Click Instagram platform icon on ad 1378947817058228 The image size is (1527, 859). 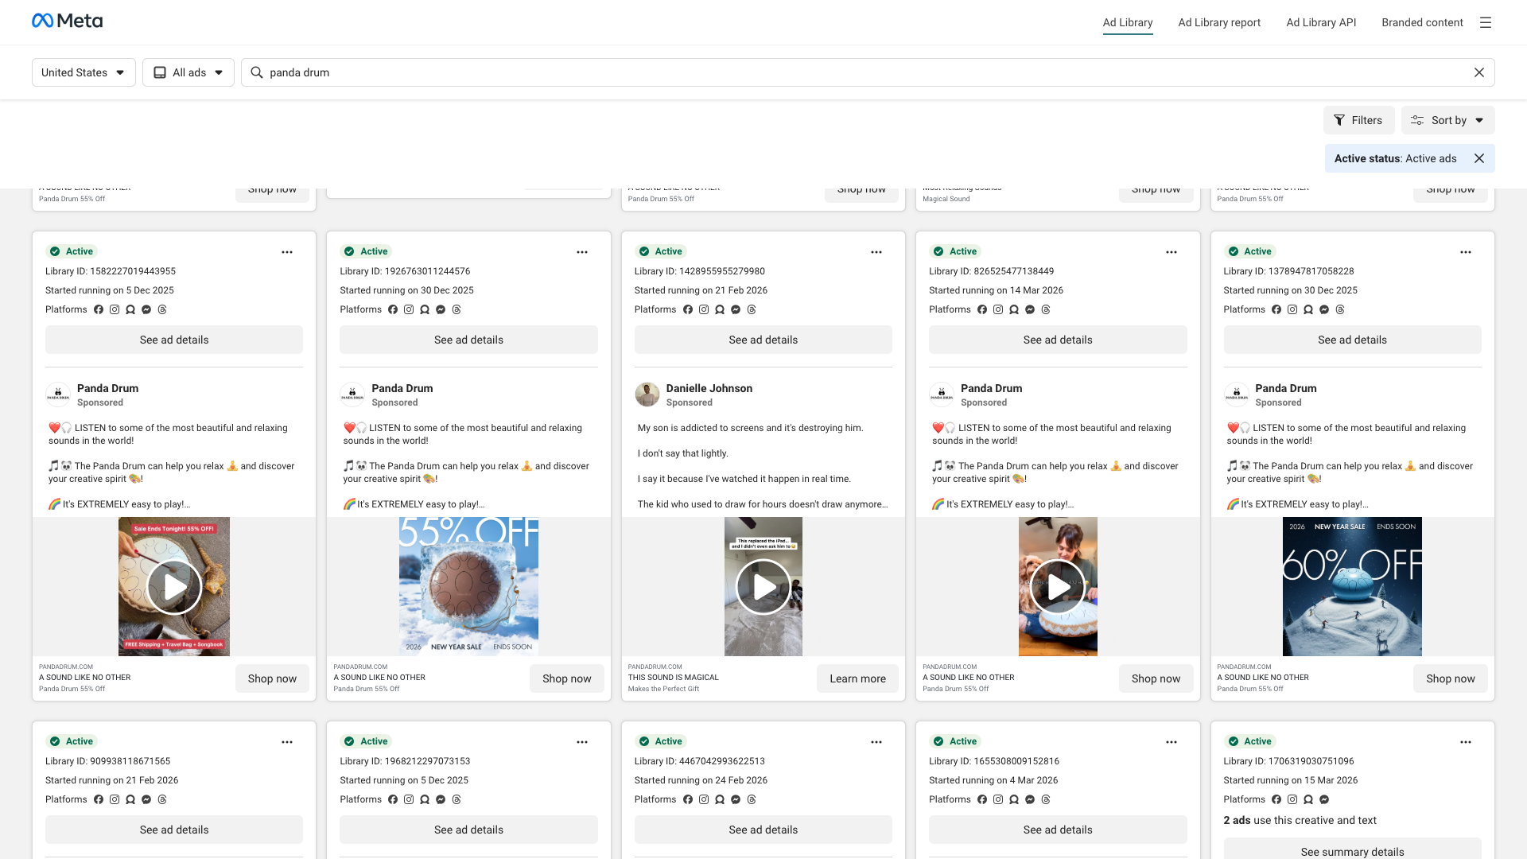[1292, 309]
